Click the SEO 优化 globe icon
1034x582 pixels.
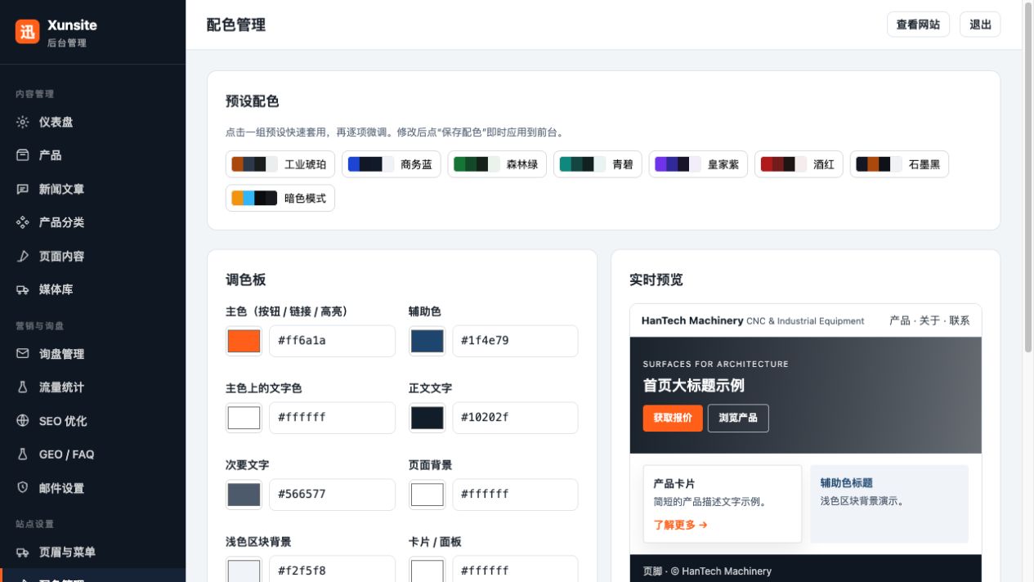click(23, 421)
